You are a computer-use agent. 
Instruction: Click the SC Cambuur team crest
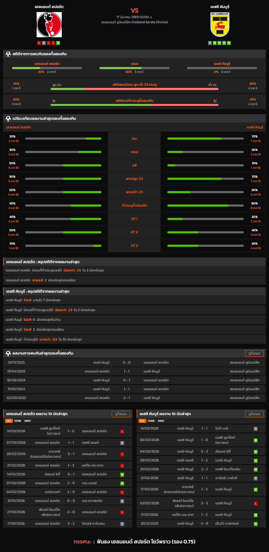coord(220,25)
